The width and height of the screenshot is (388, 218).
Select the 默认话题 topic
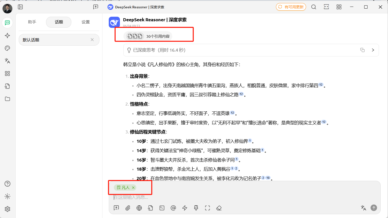(x=59, y=40)
